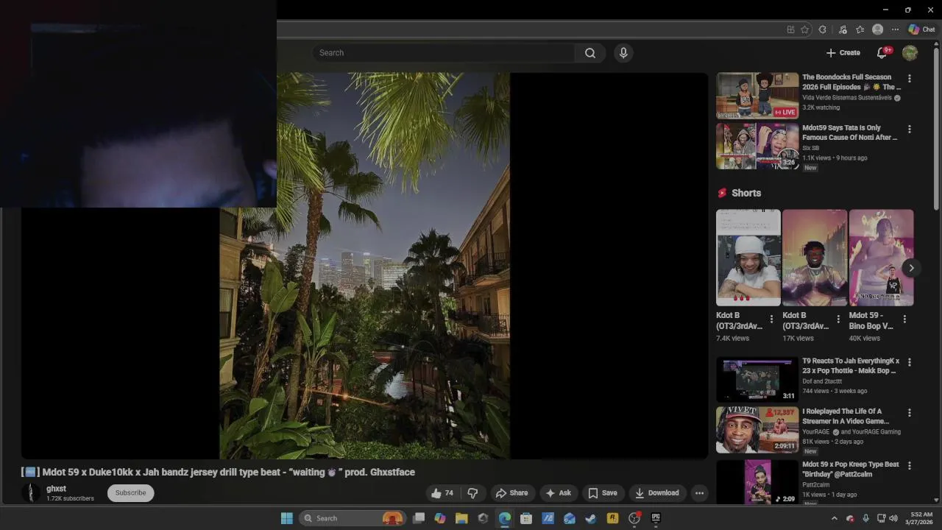Open the ghxst channel name link
The width and height of the screenshot is (942, 530).
coord(56,489)
